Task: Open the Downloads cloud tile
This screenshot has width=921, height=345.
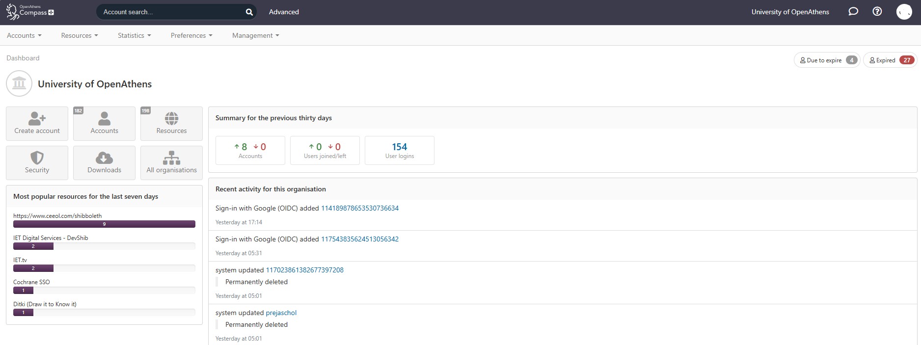Action: [x=104, y=163]
